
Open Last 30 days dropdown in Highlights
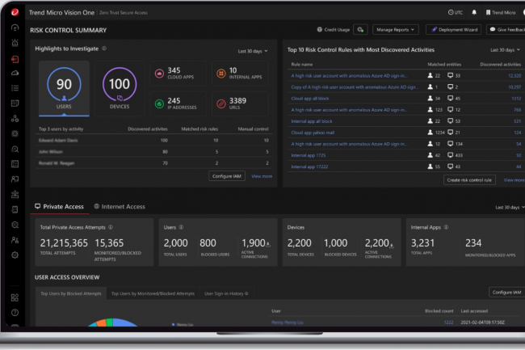pyautogui.click(x=253, y=51)
